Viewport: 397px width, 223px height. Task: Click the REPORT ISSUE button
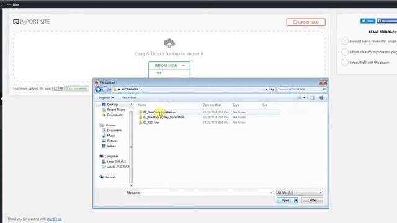(306, 22)
